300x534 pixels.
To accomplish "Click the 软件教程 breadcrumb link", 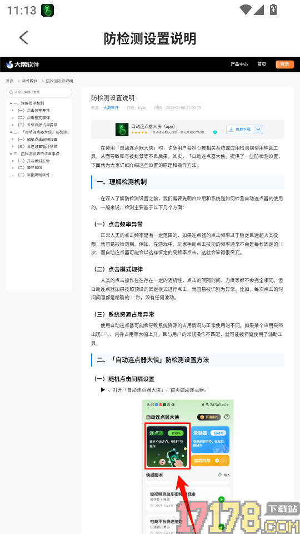I will pyautogui.click(x=30, y=81).
